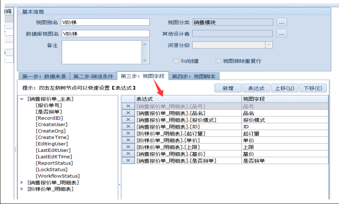Click into the 视图别名 text field
Viewport: 339px width, 204px height.
click(x=105, y=22)
